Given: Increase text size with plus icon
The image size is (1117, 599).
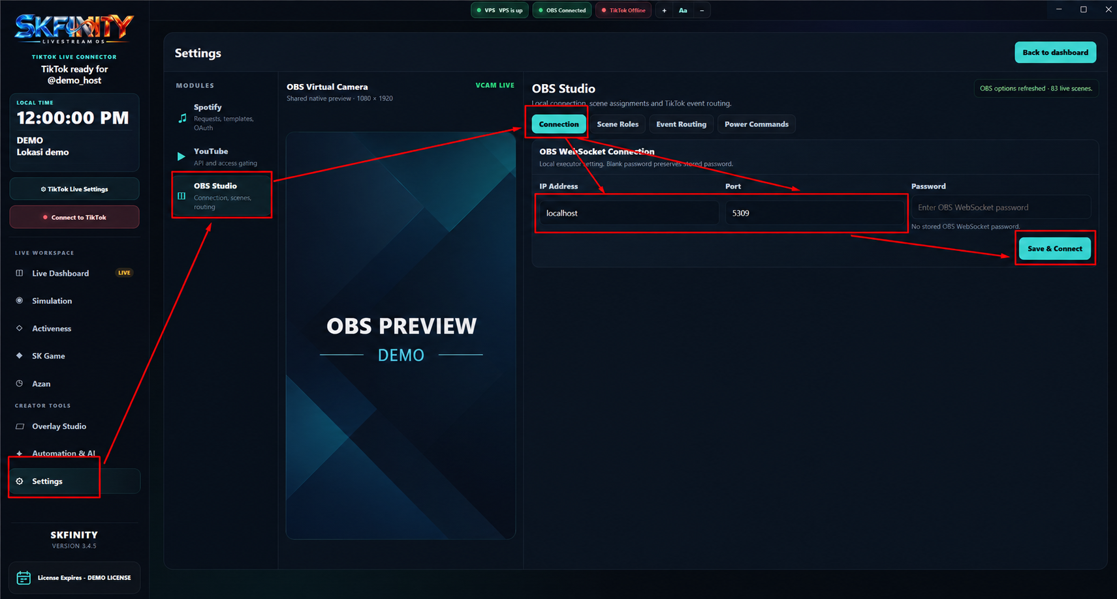Looking at the screenshot, I should click(665, 10).
